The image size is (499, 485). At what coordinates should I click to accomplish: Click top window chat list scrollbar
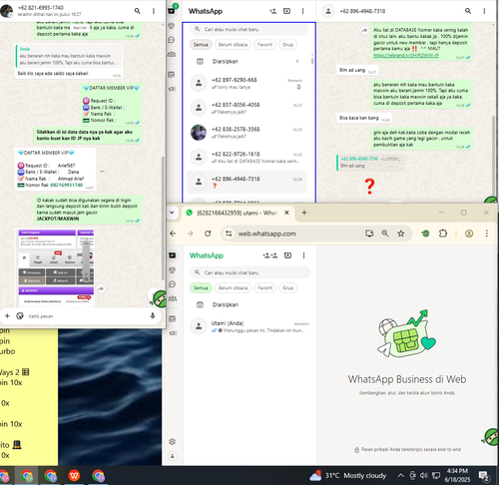[312, 61]
